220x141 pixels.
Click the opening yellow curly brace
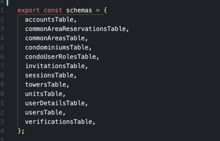coord(105,10)
